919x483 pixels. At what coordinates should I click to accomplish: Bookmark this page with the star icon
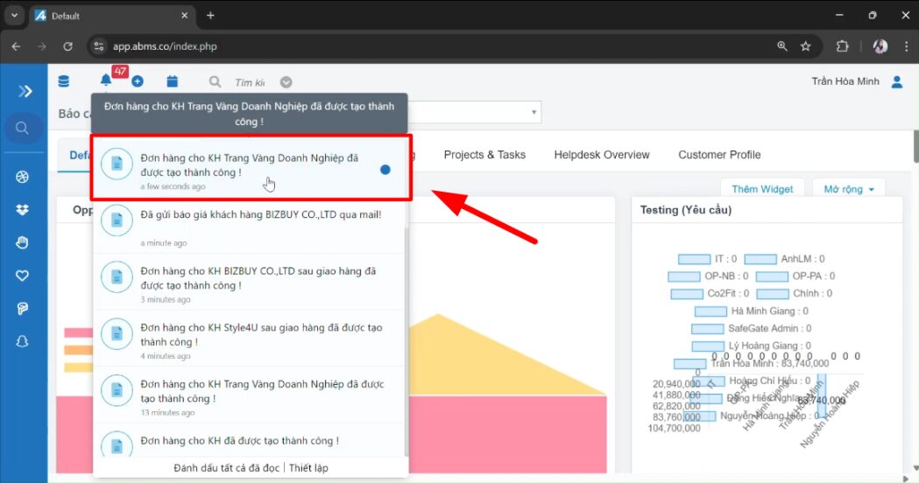pos(806,46)
